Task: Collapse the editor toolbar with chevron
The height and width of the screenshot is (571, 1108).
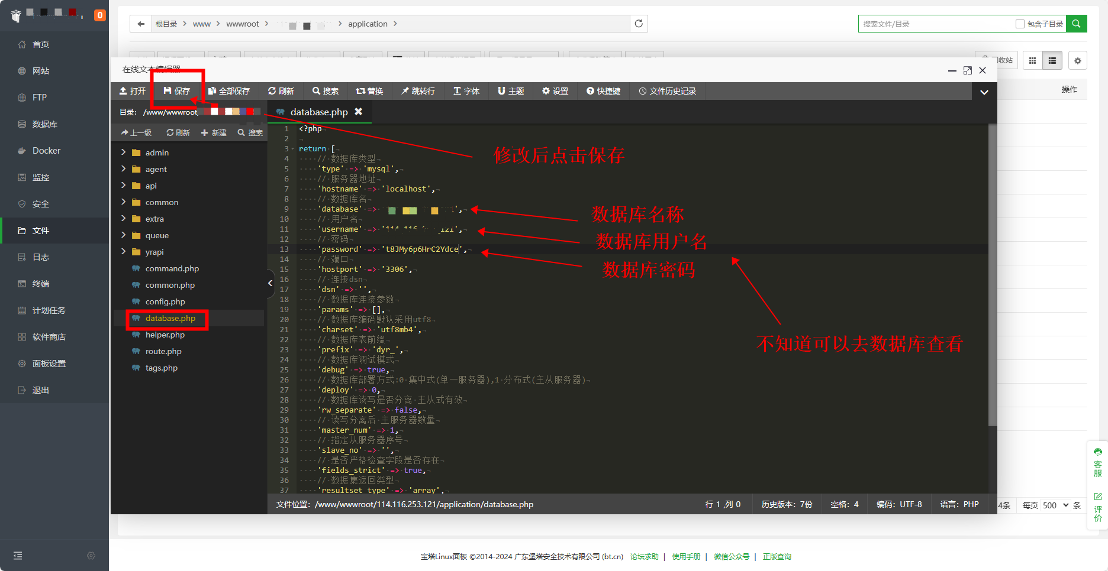Action: point(984,92)
